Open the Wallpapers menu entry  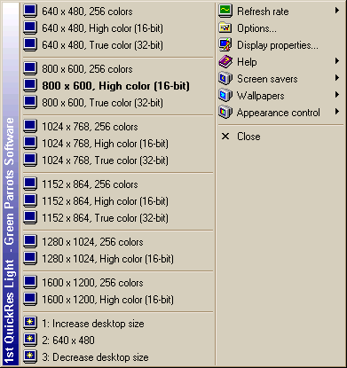pos(280,96)
